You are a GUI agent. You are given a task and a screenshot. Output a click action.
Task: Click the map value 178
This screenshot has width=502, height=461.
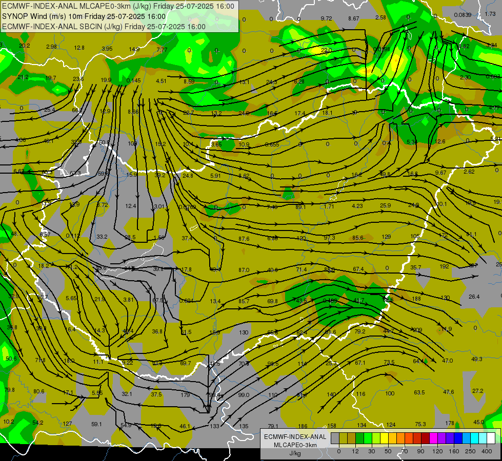click(x=450, y=423)
